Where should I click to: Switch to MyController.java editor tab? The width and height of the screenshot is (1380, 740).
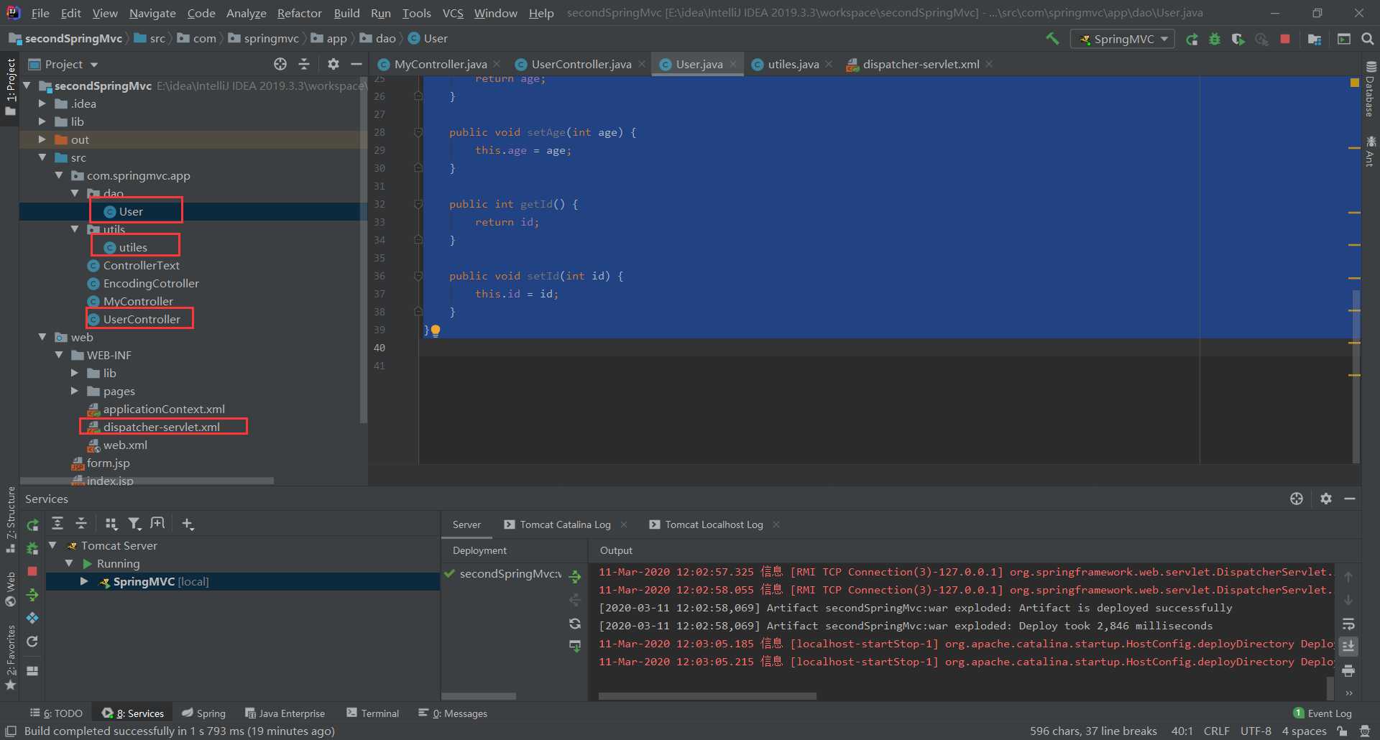tap(440, 64)
